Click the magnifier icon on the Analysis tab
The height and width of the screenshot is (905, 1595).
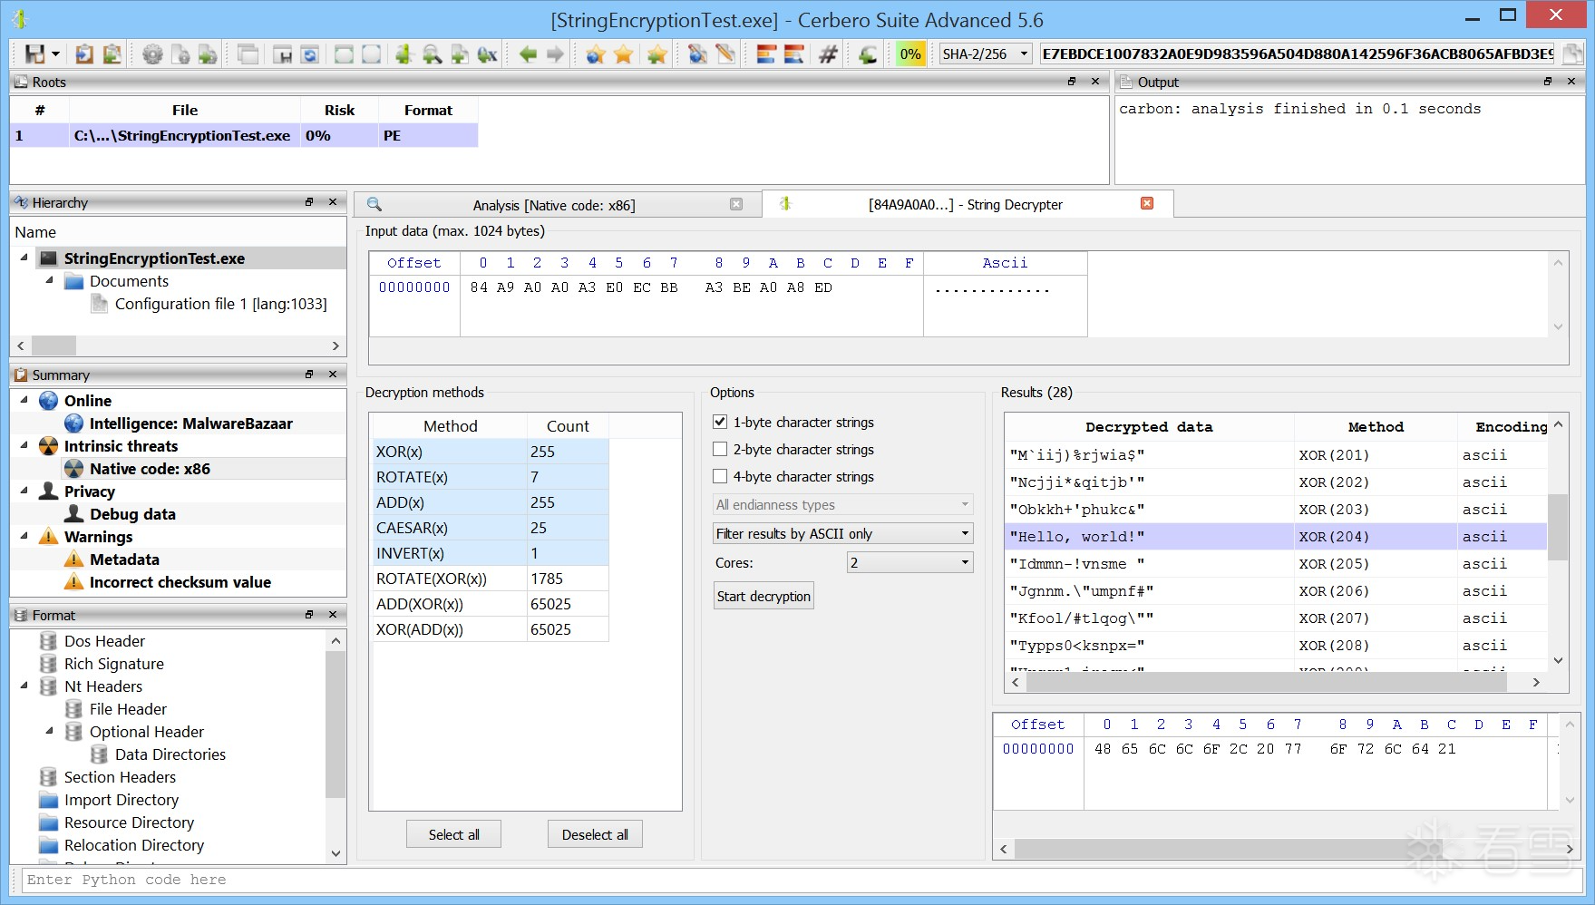tap(374, 205)
